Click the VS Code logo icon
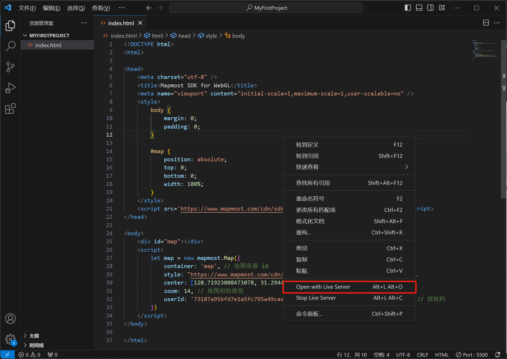The width and height of the screenshot is (507, 359). coord(8,8)
